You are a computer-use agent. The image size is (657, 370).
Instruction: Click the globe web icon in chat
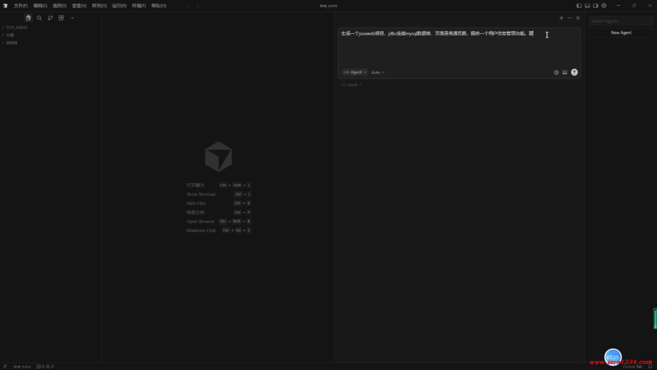556,72
